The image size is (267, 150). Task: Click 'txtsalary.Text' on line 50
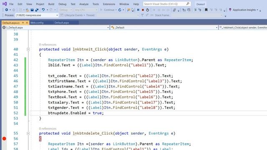[x=63, y=102]
